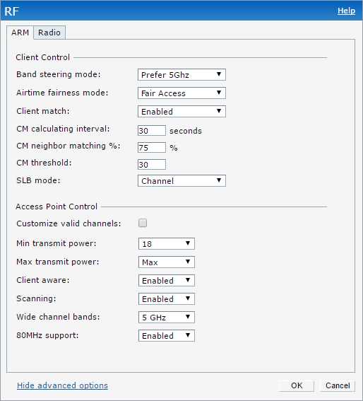Click the Cancel button
363x401 pixels.
338,385
